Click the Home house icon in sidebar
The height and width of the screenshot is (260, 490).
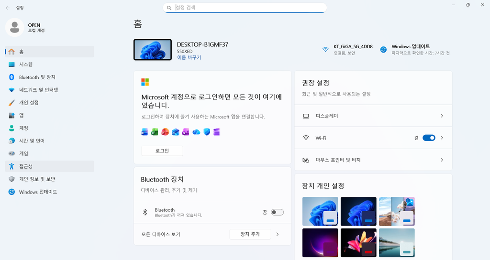[11, 52]
